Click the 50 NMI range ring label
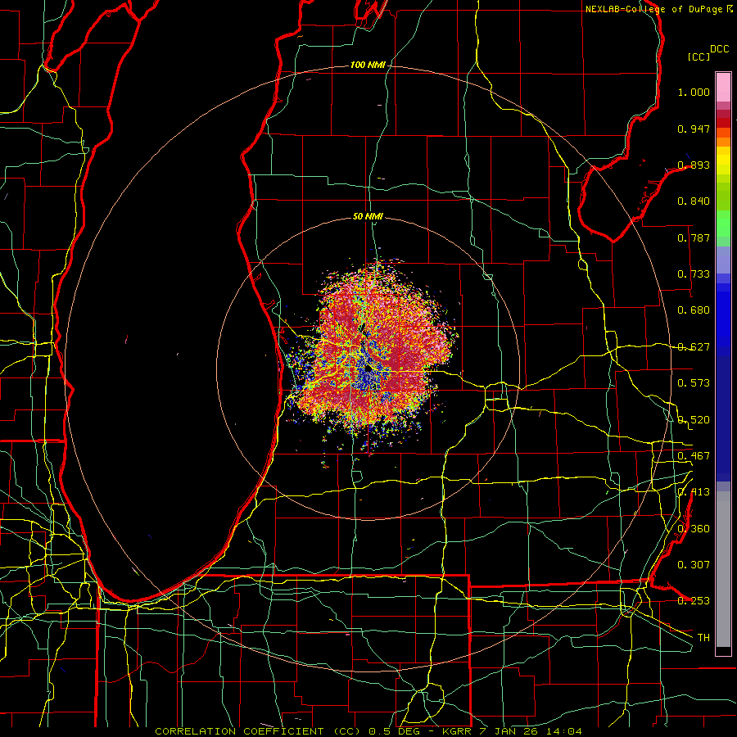737x737 pixels. 368,217
